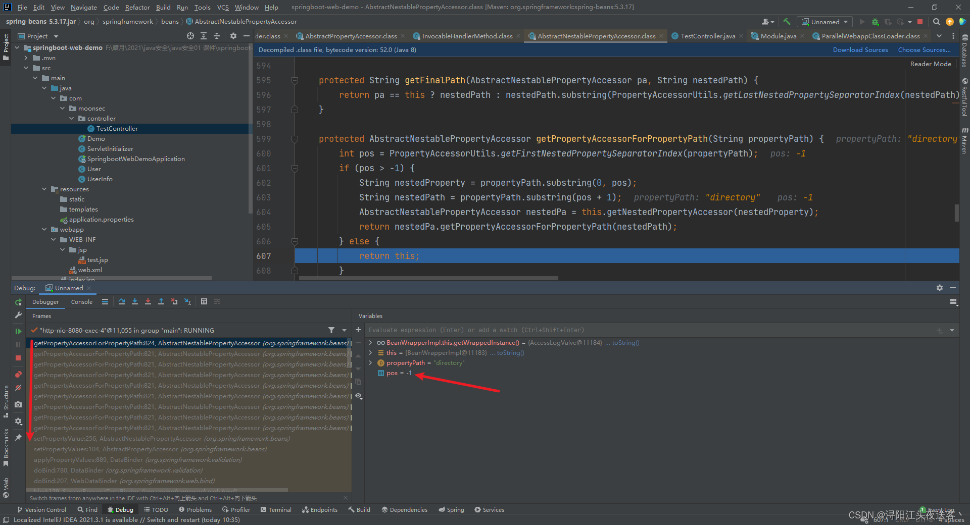
Task: Toggle Reader Mode in editor
Action: pos(931,64)
